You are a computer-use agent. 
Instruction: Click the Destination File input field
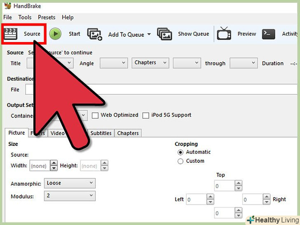[x=161, y=89]
